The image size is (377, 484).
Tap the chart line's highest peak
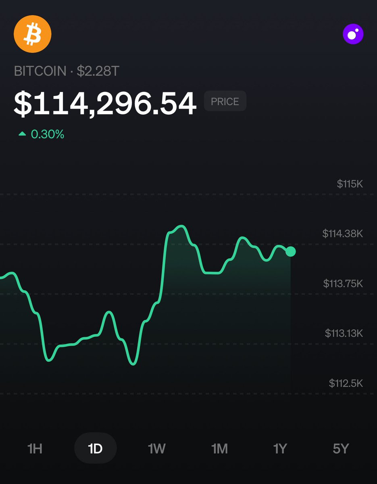click(x=181, y=226)
